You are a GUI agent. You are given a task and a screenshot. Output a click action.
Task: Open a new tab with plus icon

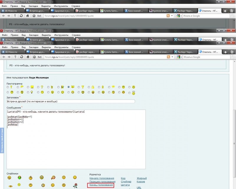pyautogui.click(x=225, y=52)
